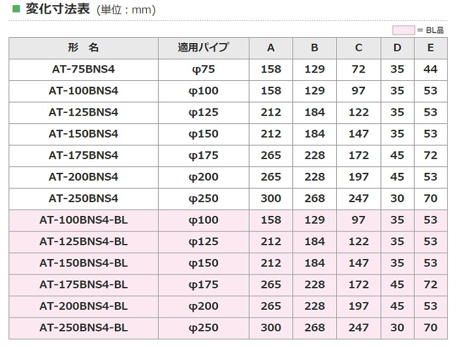Click C value 197 in AT-200BNS4 row

pyautogui.click(x=359, y=177)
